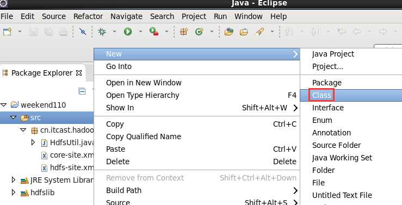Expand the hdfslib library node

tap(14, 192)
